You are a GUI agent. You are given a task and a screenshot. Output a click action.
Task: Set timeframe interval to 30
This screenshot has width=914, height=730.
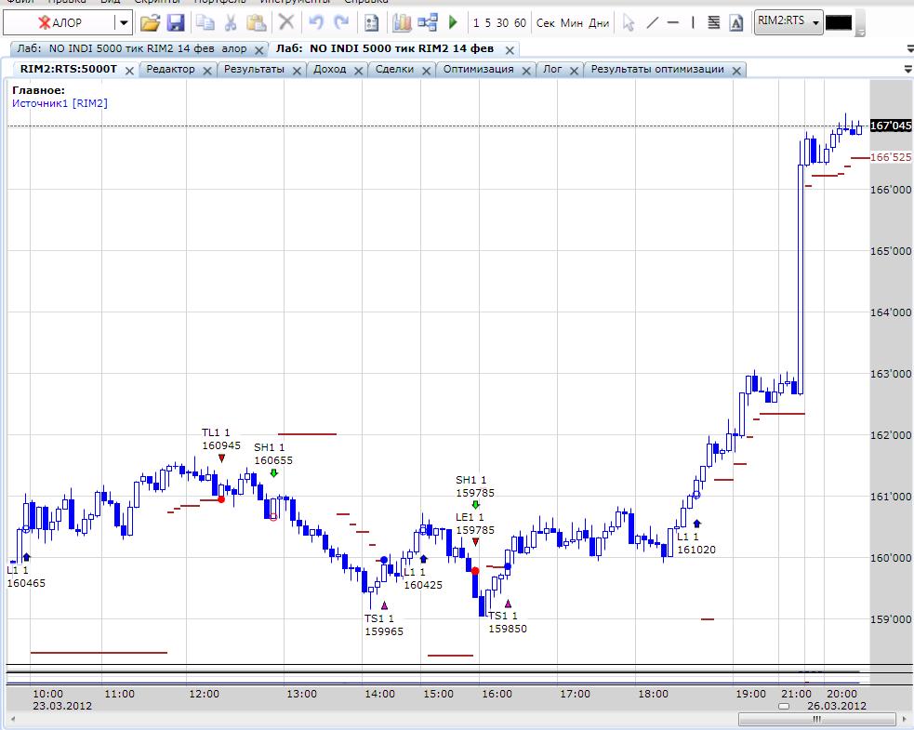pyautogui.click(x=502, y=23)
